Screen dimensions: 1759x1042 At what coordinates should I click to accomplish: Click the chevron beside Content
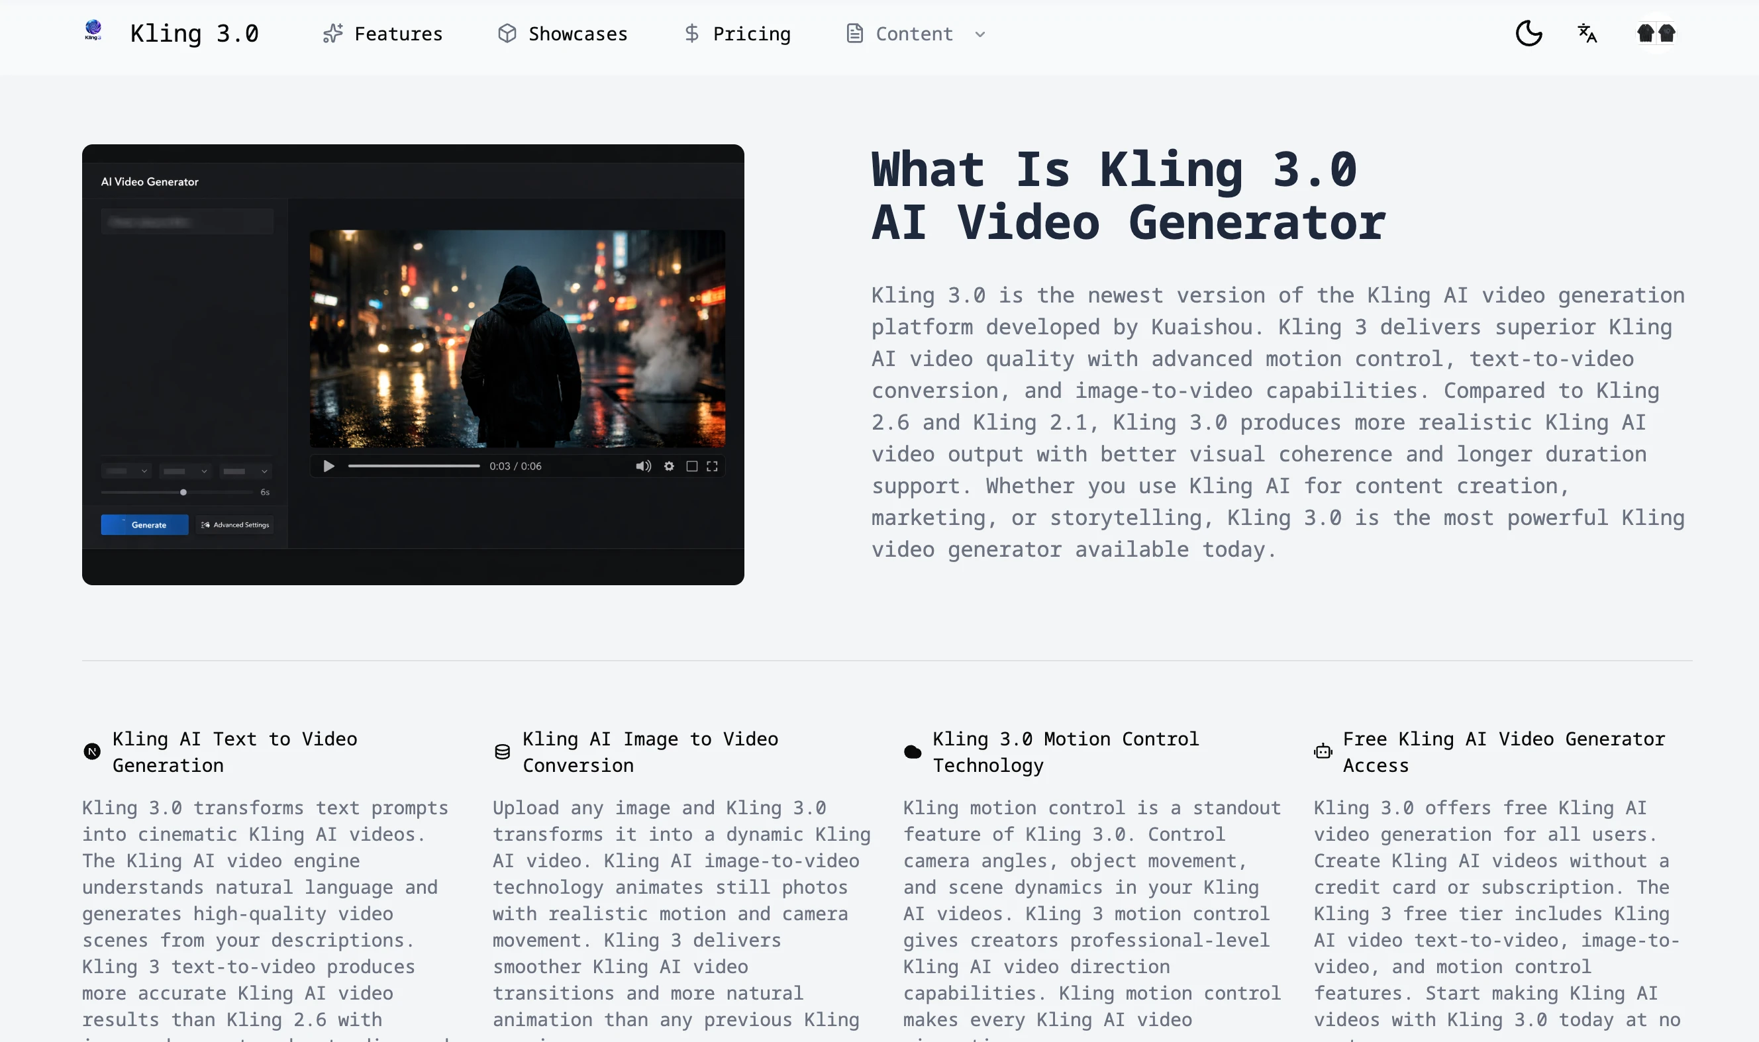coord(980,34)
